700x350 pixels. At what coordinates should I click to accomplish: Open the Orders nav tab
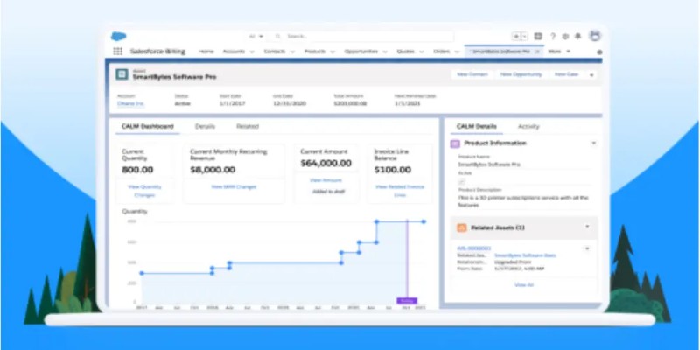pos(442,52)
